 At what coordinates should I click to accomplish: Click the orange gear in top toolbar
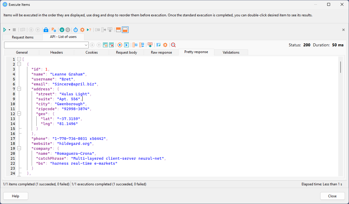pyautogui.click(x=82, y=30)
